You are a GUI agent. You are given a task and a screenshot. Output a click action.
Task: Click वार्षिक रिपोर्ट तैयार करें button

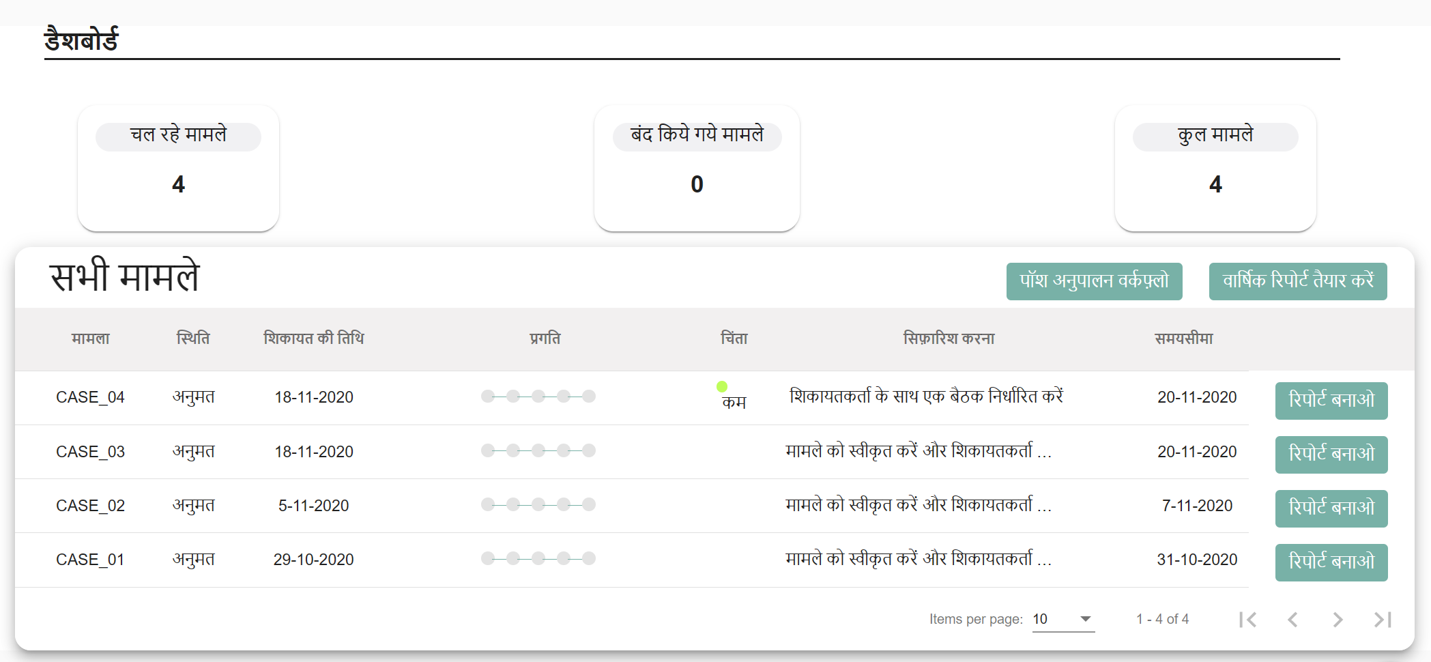pyautogui.click(x=1297, y=281)
